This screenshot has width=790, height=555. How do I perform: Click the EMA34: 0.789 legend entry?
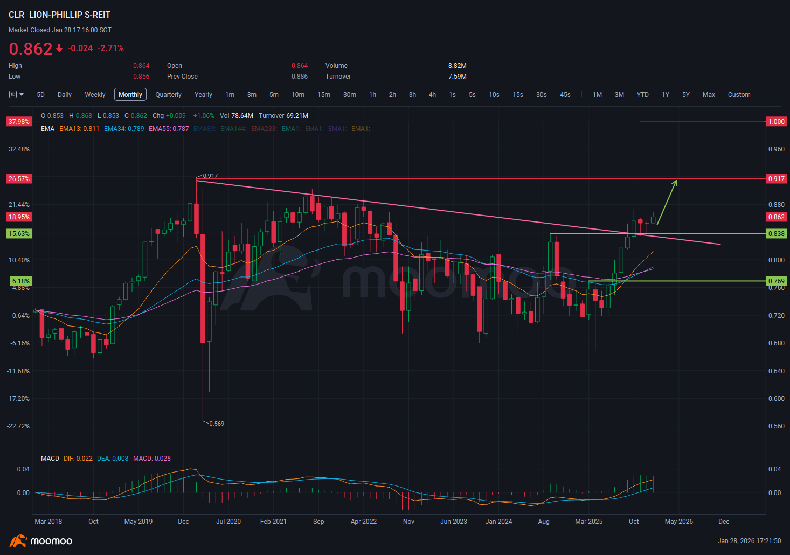pyautogui.click(x=124, y=129)
